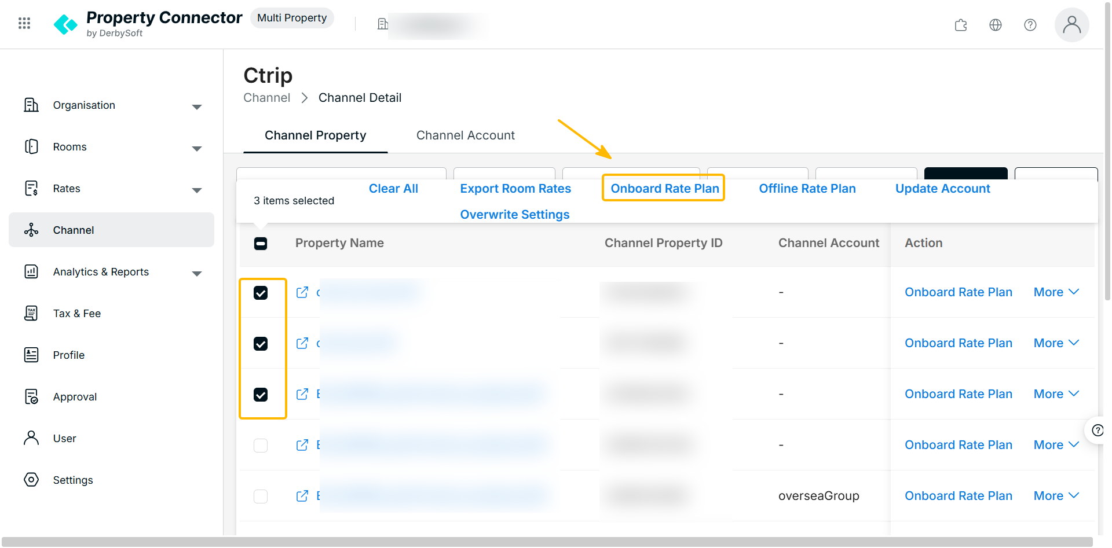The image size is (1112, 548).
Task: Open More dropdown in overseaGroup row
Action: pos(1056,496)
